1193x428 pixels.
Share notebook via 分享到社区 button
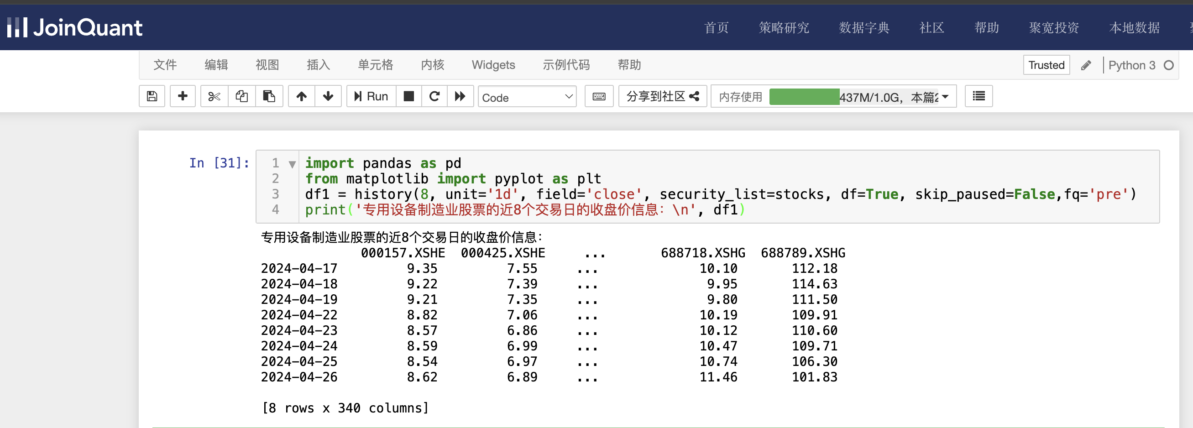pyautogui.click(x=662, y=96)
